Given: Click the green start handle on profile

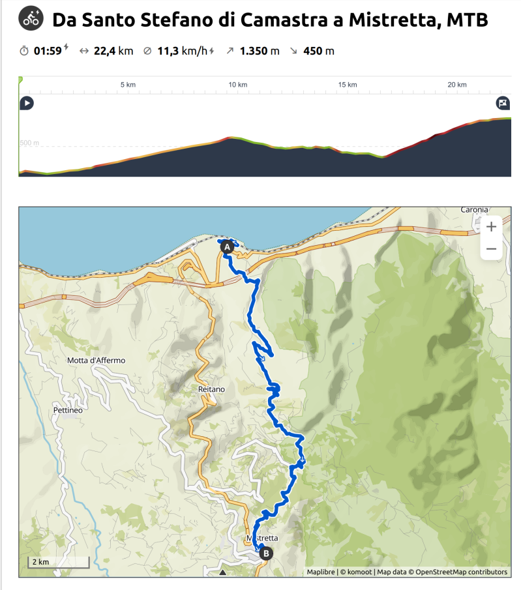Looking at the screenshot, I should (20, 80).
